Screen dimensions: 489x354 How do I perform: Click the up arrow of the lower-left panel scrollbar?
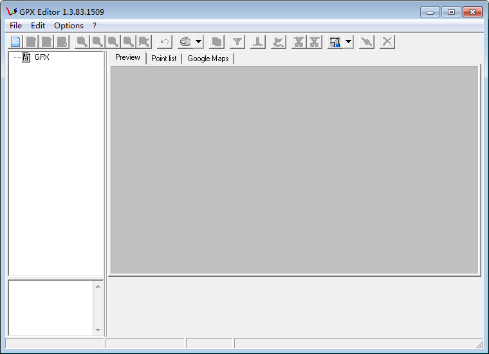[98, 286]
